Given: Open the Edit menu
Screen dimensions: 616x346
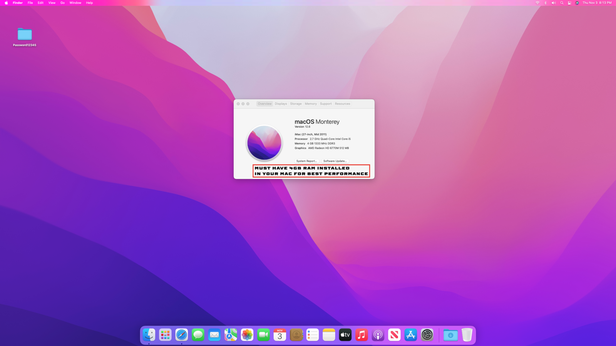Looking at the screenshot, I should tap(40, 3).
